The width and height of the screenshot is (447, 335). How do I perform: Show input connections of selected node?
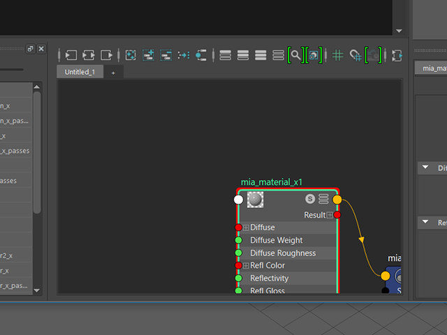[71, 55]
